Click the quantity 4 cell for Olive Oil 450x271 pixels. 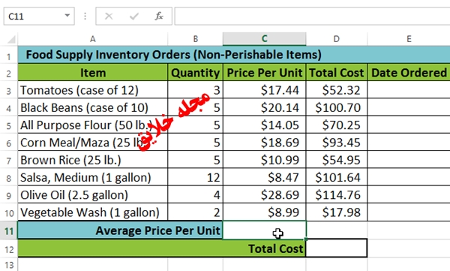click(x=196, y=195)
